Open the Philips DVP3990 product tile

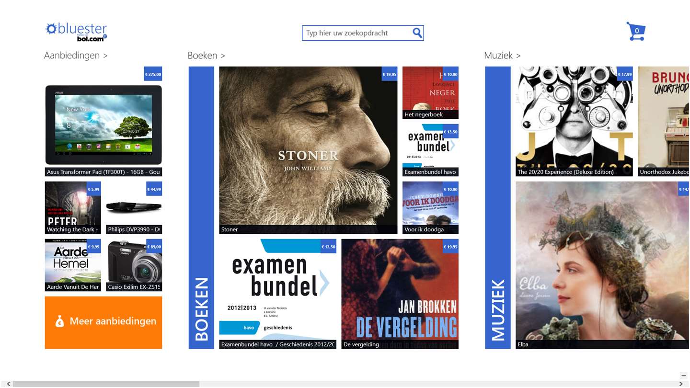pos(134,207)
